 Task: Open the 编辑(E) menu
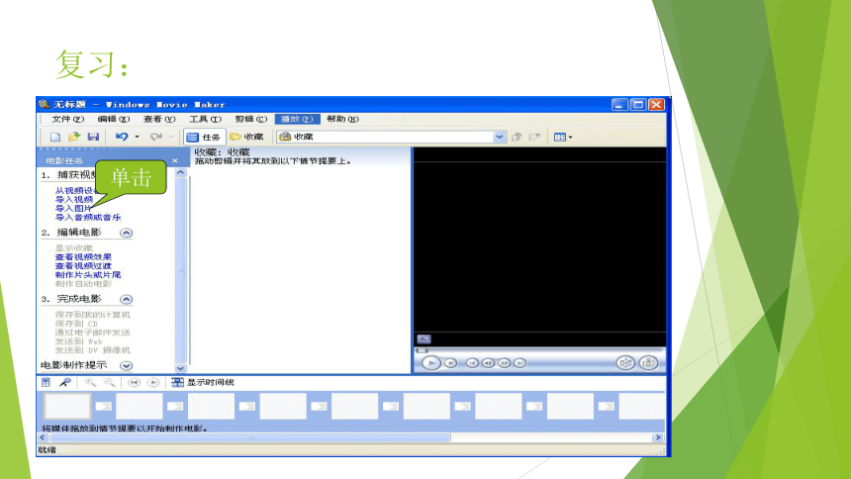114,119
